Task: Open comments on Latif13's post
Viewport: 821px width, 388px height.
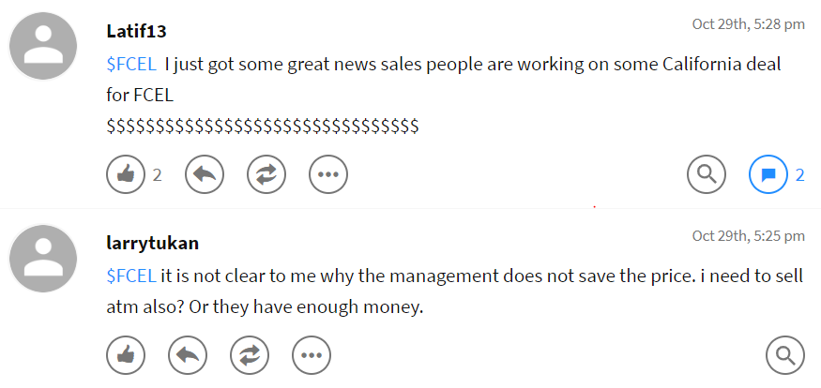Action: click(768, 174)
